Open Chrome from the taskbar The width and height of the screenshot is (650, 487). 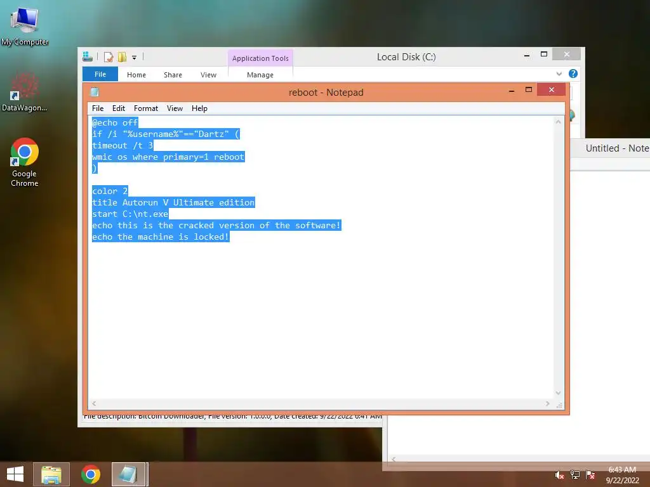pyautogui.click(x=91, y=474)
